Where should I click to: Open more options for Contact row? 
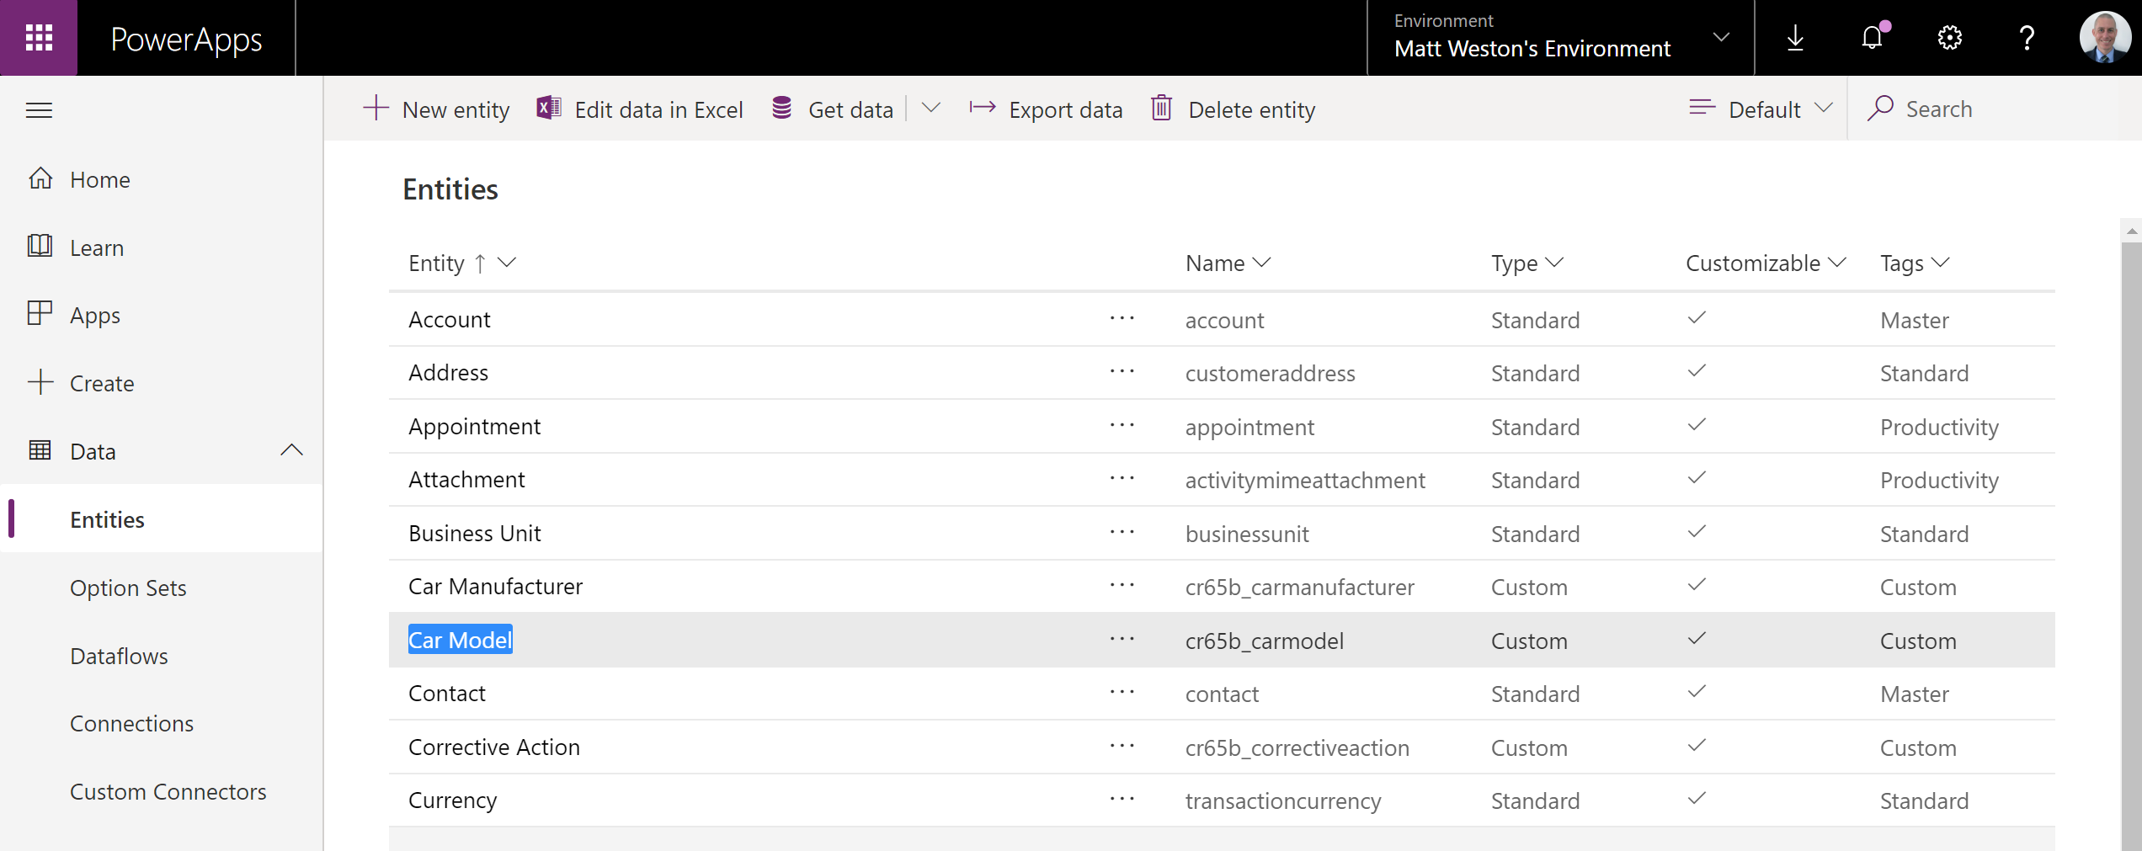point(1122,692)
